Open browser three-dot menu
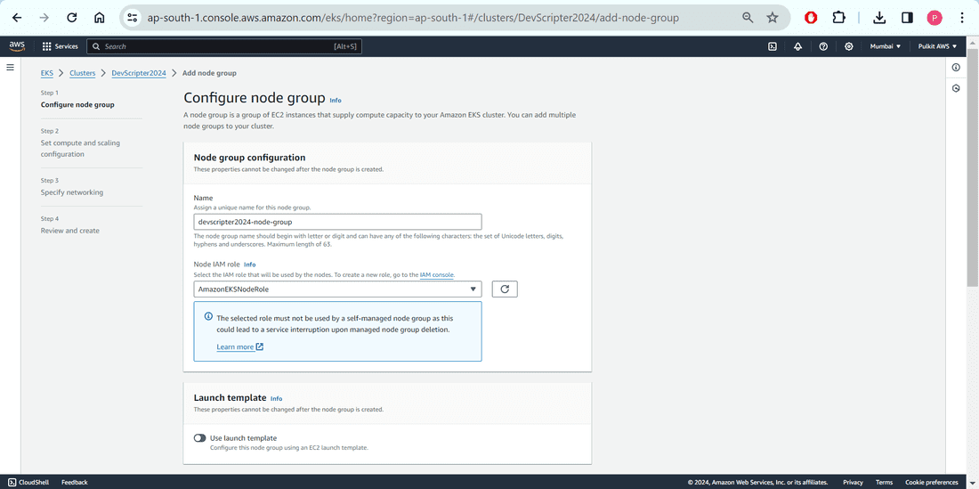979x489 pixels. 962,18
